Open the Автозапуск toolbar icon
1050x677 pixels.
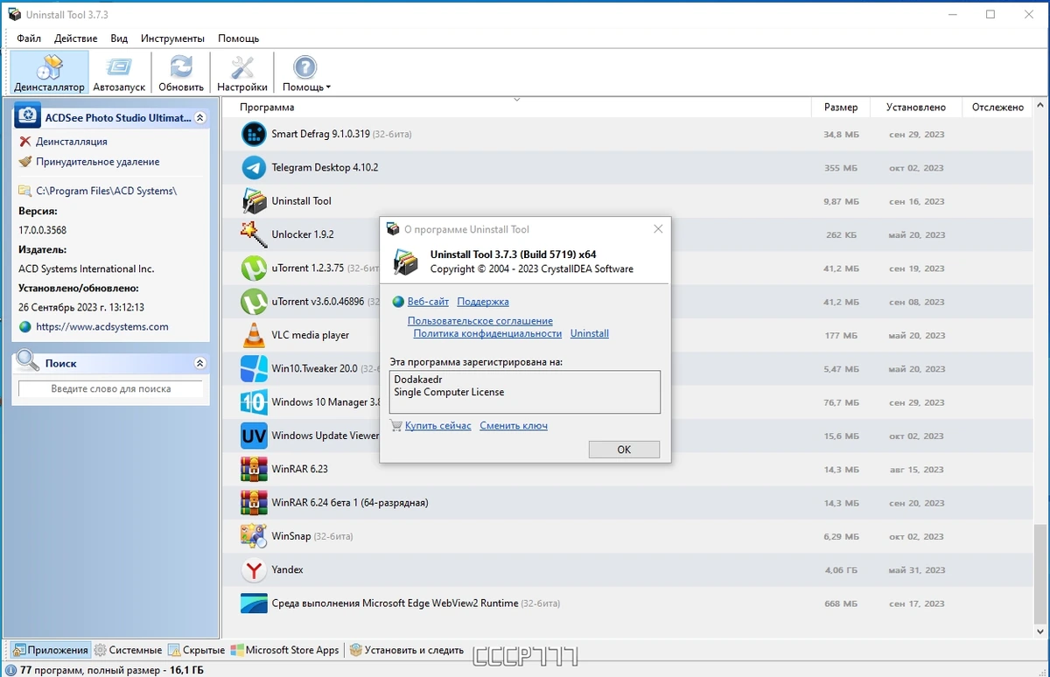[x=119, y=67]
